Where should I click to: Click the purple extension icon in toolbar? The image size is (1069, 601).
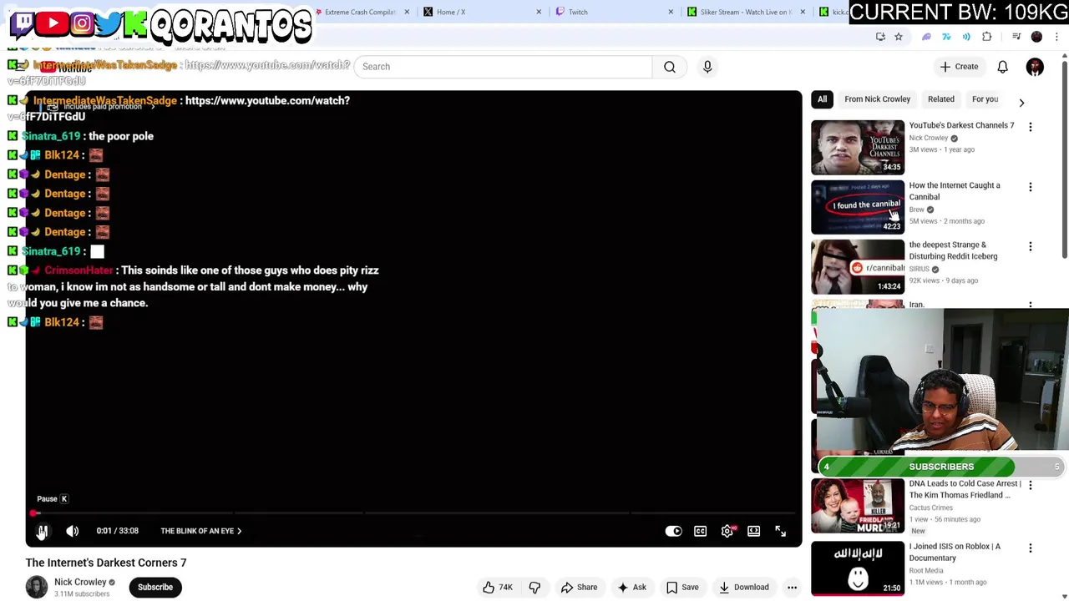click(926, 37)
